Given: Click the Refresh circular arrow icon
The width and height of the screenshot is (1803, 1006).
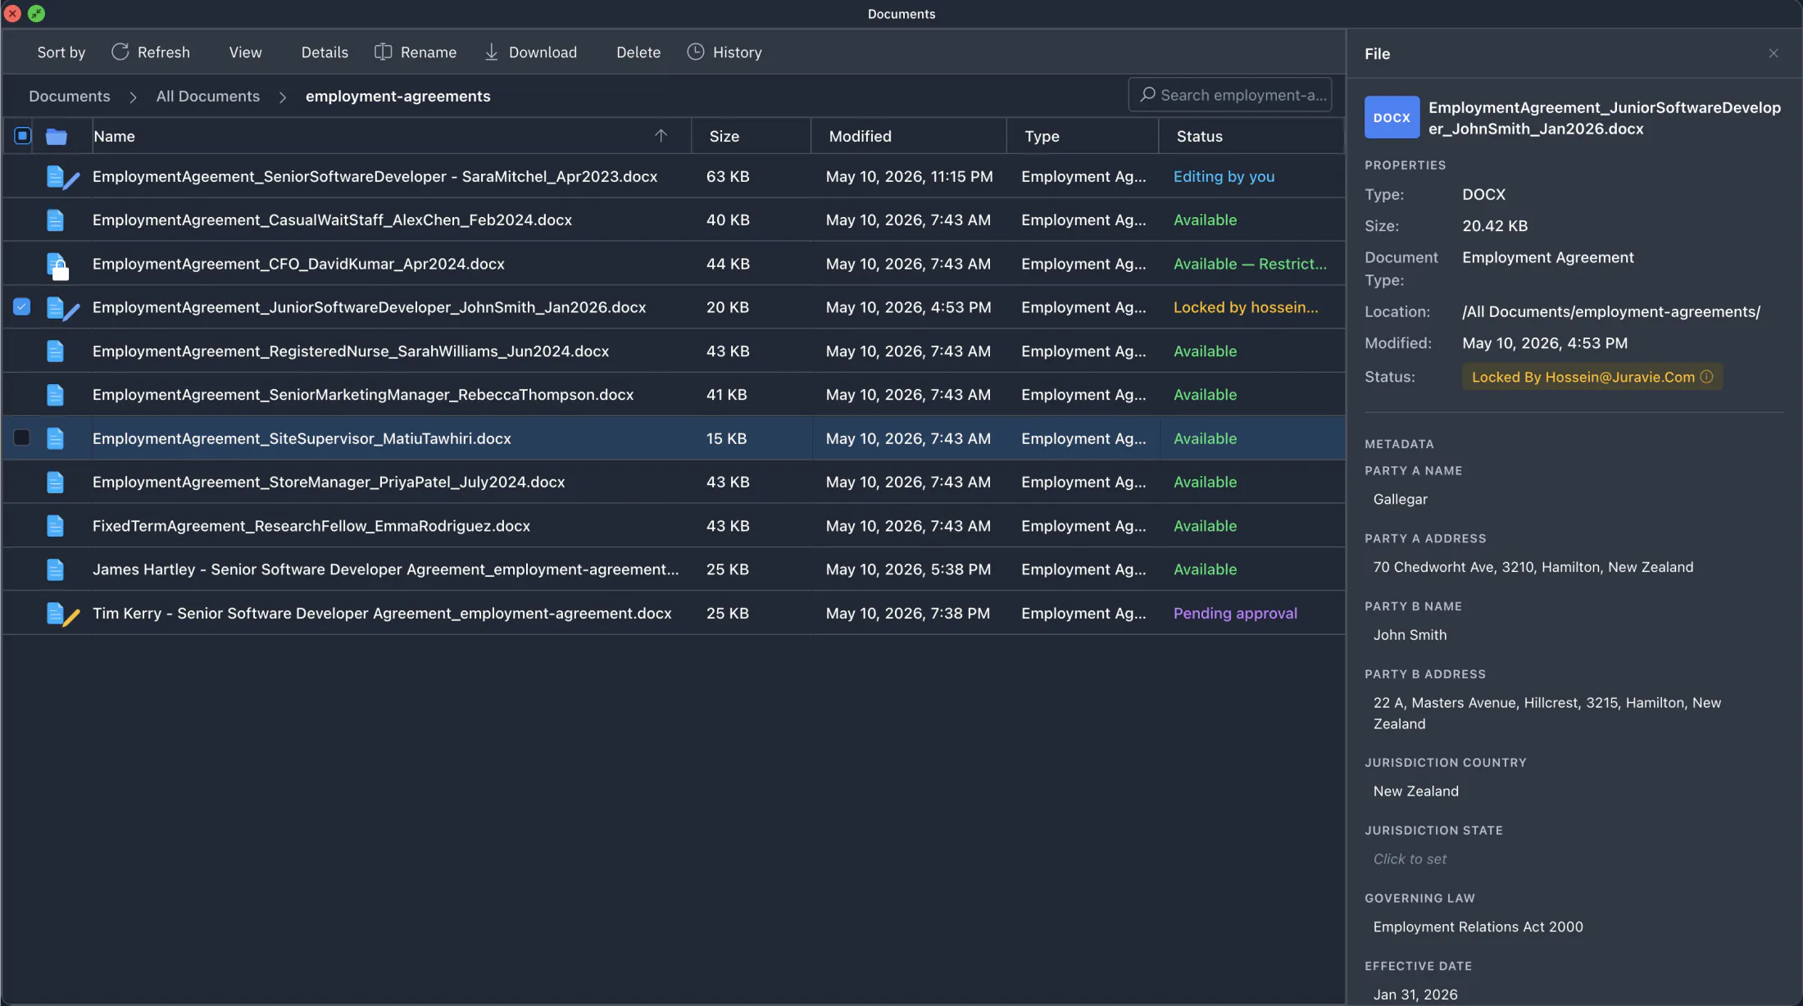Looking at the screenshot, I should tap(120, 52).
